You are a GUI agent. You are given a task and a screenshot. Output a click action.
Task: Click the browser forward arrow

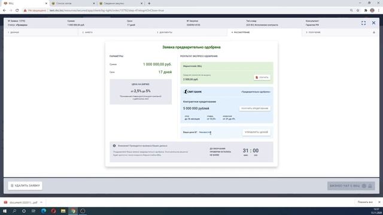pos(11,11)
